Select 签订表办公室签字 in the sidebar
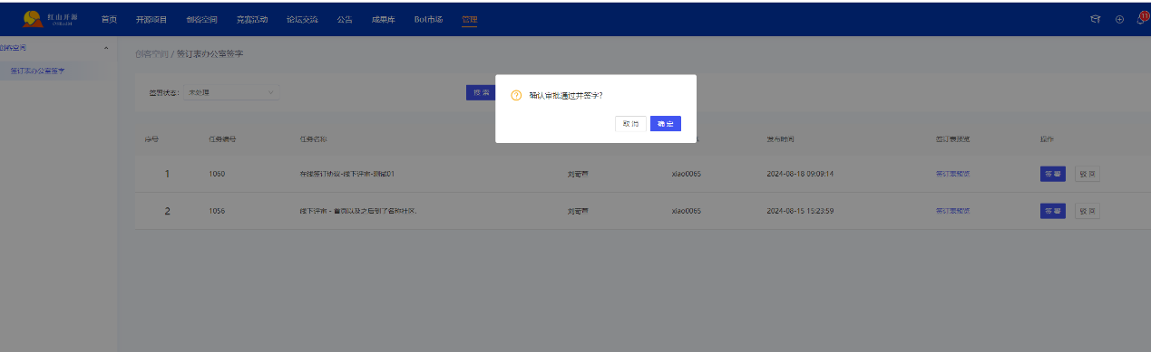 click(37, 70)
